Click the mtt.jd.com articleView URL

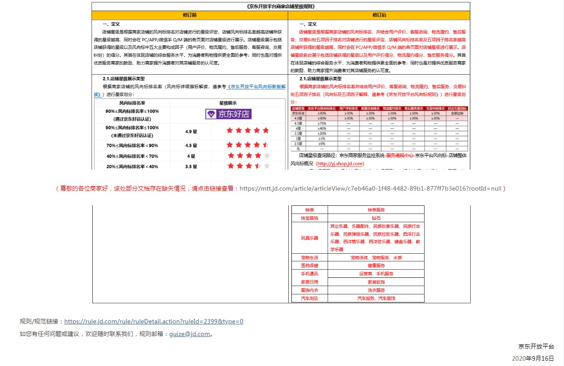370,188
